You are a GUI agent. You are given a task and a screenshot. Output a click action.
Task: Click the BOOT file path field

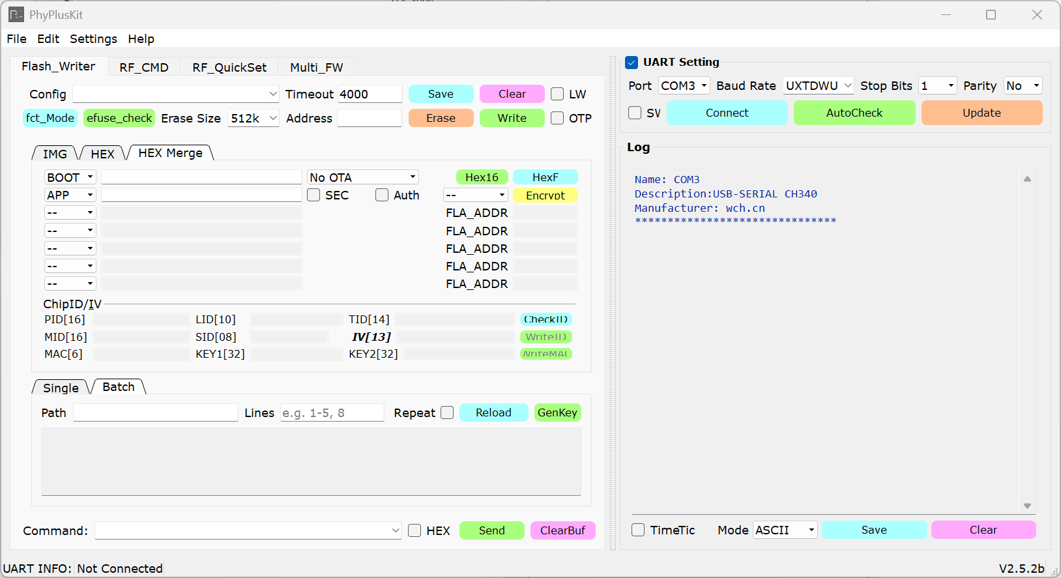[x=201, y=177]
